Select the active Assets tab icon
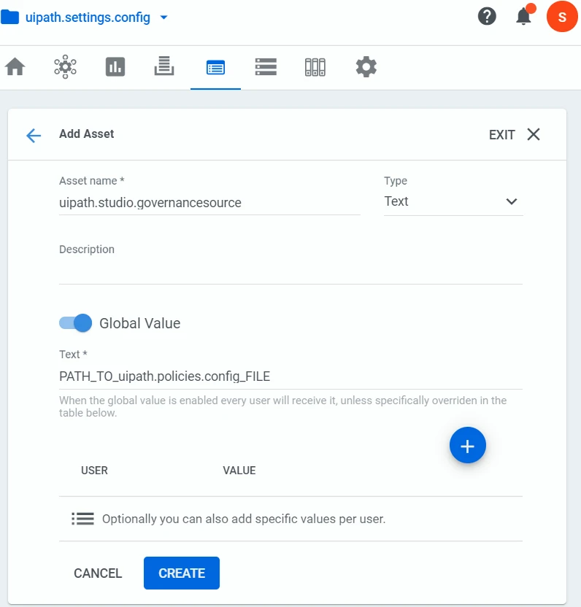 point(216,68)
